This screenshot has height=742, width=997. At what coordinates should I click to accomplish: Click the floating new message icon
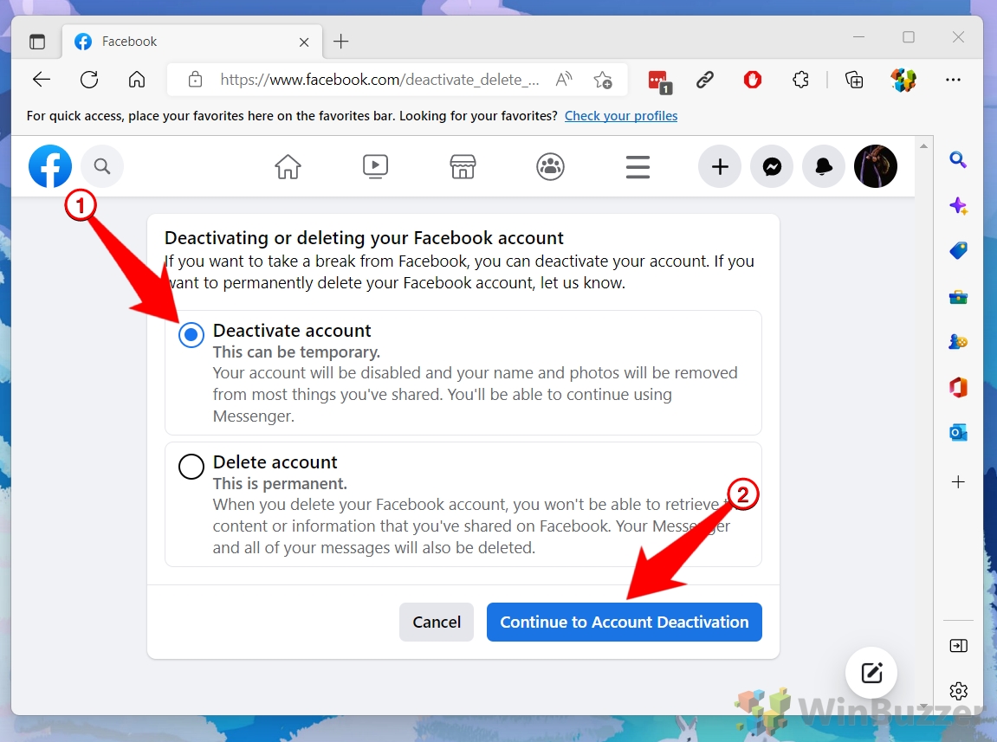click(871, 673)
